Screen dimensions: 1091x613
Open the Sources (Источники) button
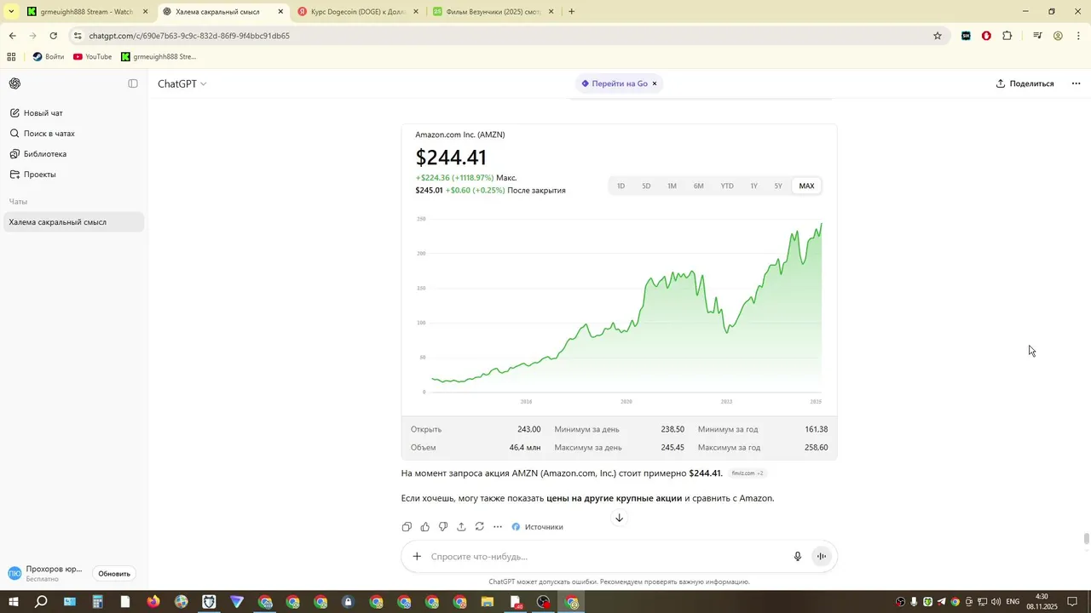tap(538, 527)
